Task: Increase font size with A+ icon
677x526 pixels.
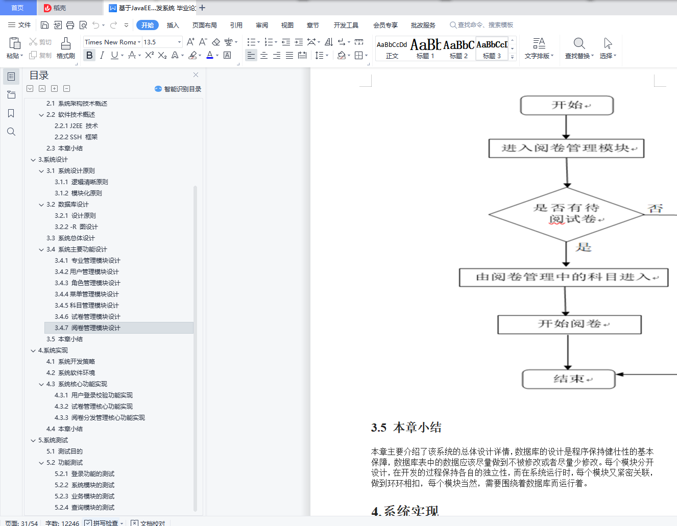Action: tap(190, 42)
